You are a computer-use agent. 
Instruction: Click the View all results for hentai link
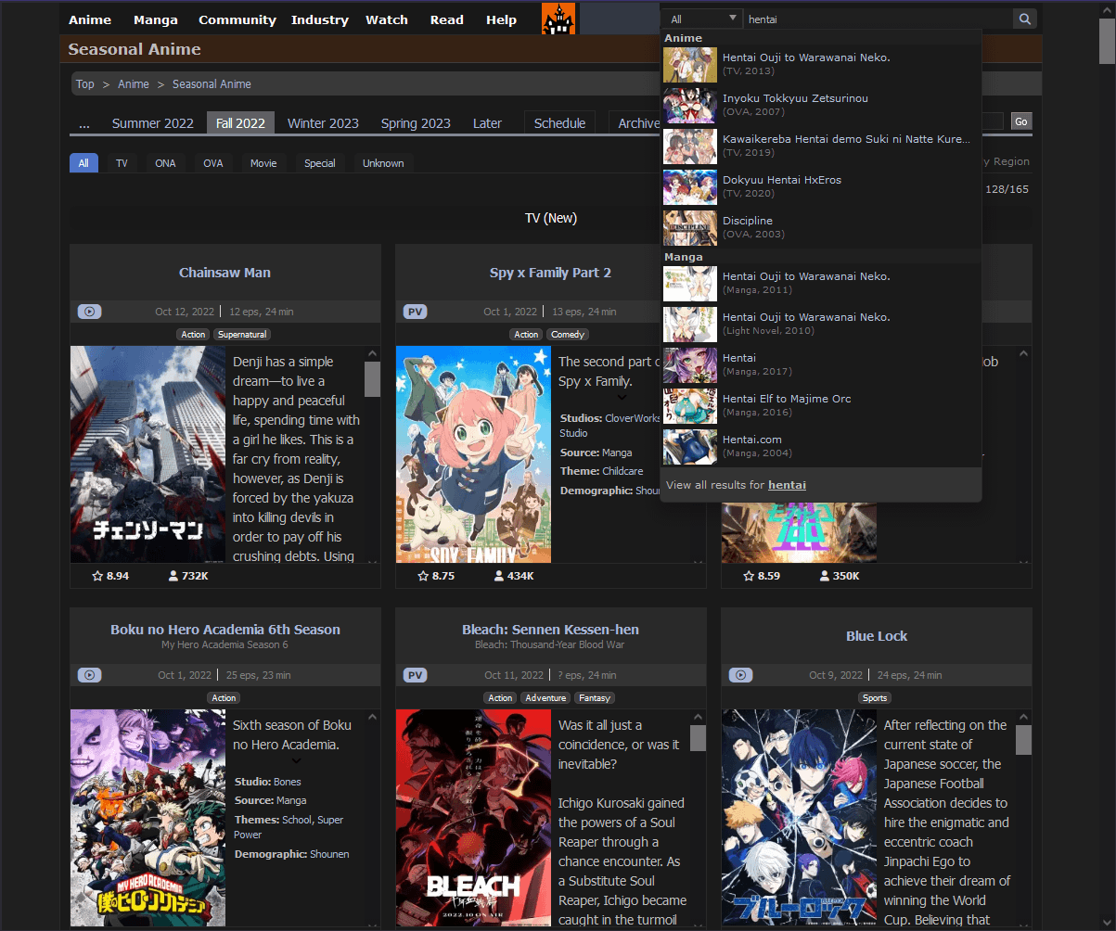pyautogui.click(x=787, y=484)
